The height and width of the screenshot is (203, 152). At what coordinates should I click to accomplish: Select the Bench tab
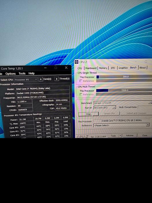click(x=133, y=68)
